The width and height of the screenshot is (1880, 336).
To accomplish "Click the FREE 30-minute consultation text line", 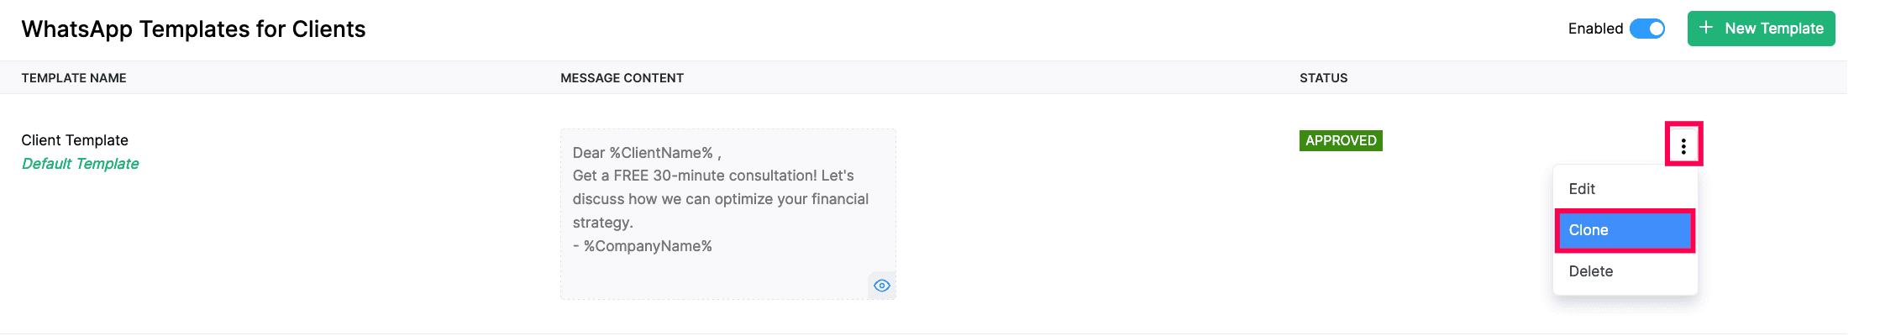I will [713, 176].
